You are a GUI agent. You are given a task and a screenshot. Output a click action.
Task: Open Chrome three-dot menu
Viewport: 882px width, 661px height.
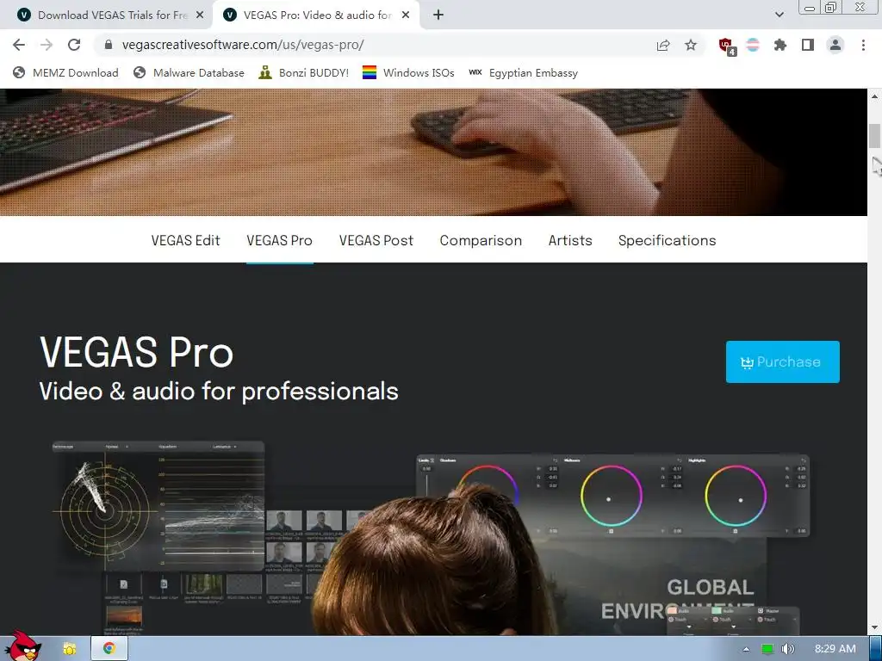click(x=863, y=45)
